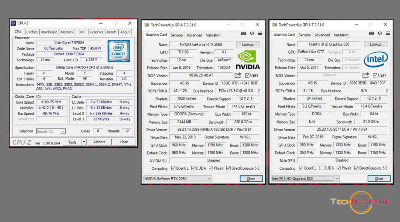Open Validation tab in UHD Graphics 630 window
The width and height of the screenshot is (400, 222).
point(341,35)
